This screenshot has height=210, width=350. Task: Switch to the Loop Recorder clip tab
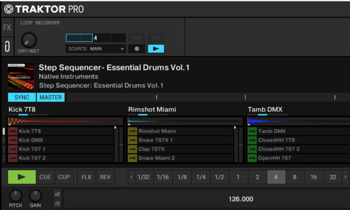coord(7,47)
